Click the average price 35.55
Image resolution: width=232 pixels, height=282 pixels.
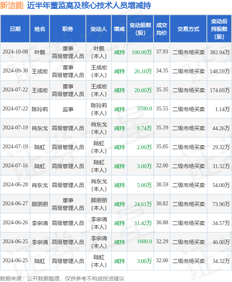pyautogui.click(x=162, y=109)
